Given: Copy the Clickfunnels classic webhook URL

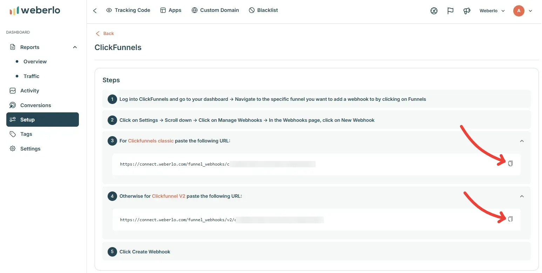Looking at the screenshot, I should point(510,163).
